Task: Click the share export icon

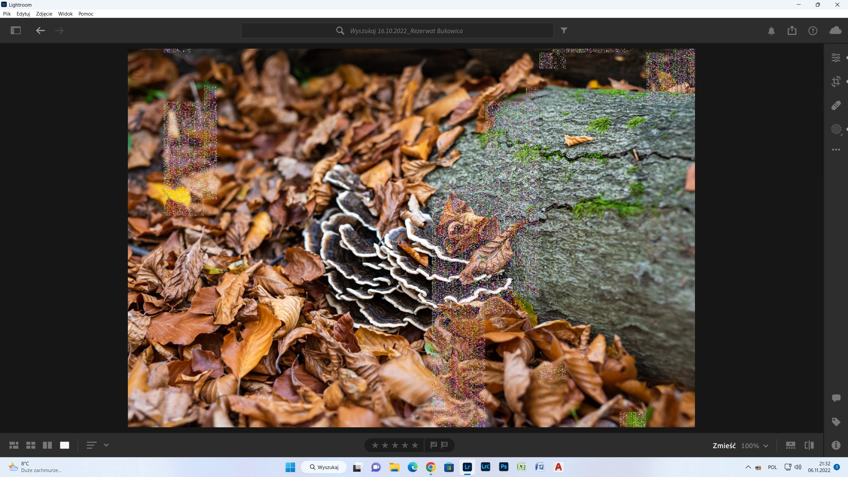Action: pos(792,31)
